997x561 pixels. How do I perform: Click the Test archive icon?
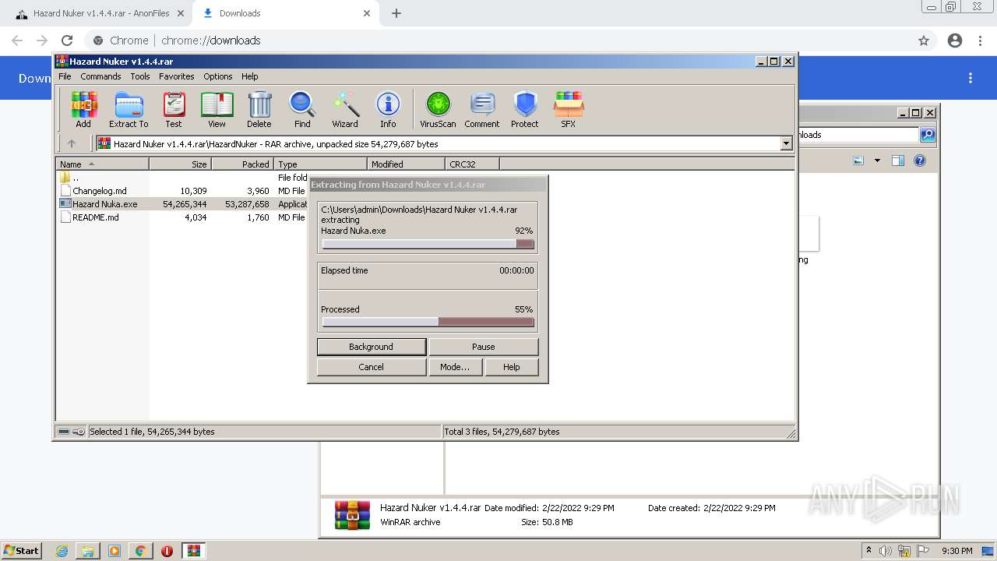(174, 109)
